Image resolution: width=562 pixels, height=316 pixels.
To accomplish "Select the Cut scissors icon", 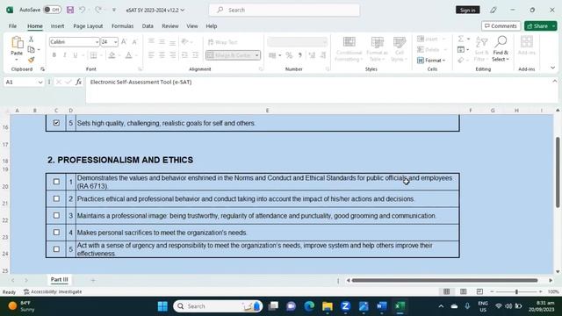I will [x=32, y=39].
